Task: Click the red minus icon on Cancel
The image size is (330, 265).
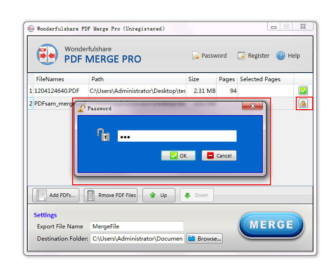Action: coord(210,156)
